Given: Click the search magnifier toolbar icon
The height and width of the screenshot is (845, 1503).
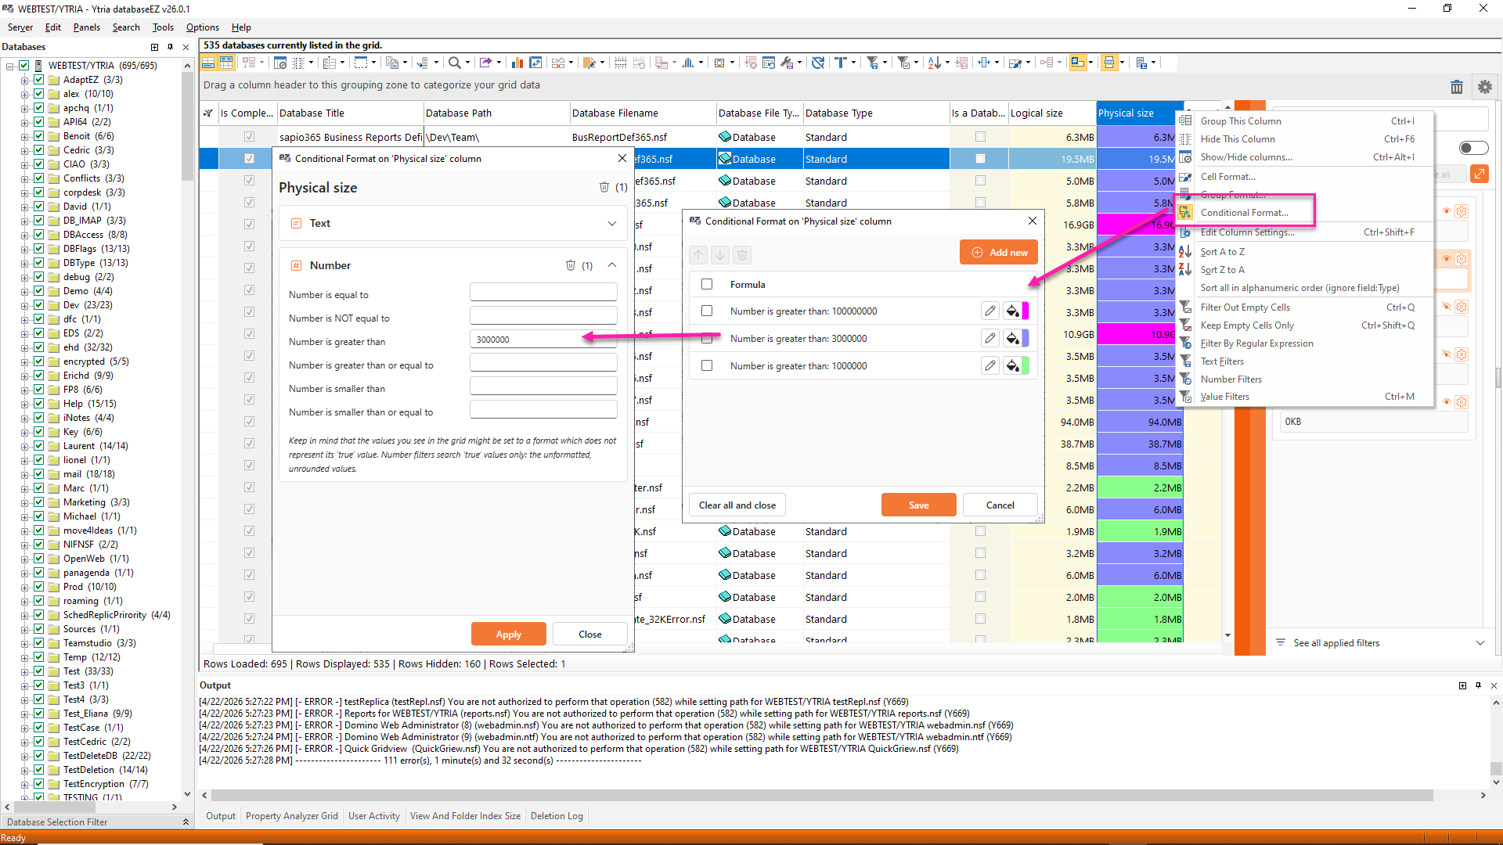Looking at the screenshot, I should 454,63.
